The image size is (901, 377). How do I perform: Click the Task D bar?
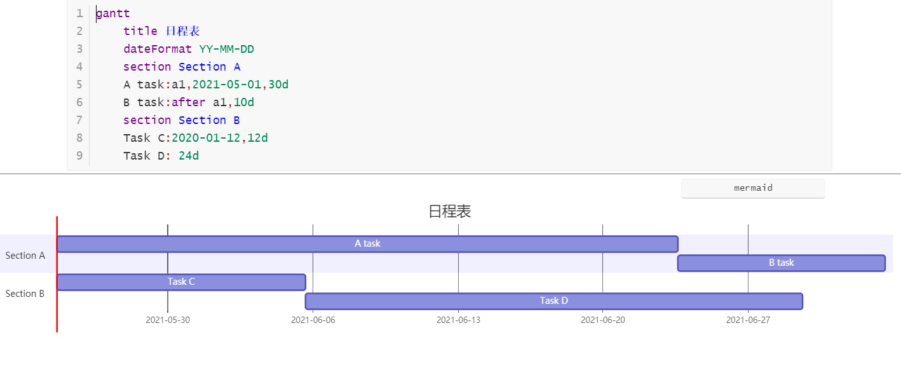[x=553, y=301]
